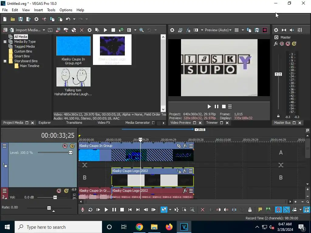Open a project with the folder icon

(x=13, y=19)
